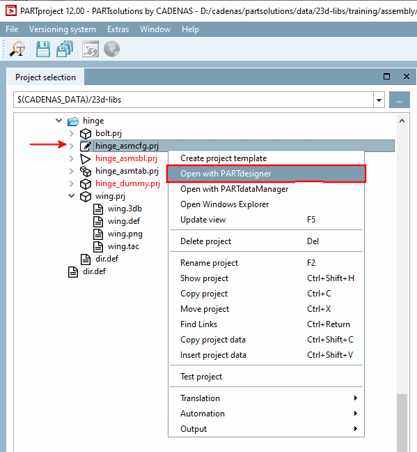The width and height of the screenshot is (417, 452).
Task: Open the project path dropdown arrow
Action: tap(379, 100)
